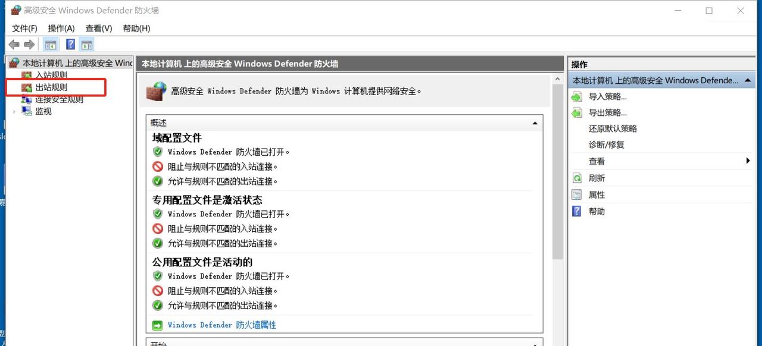
Task: Click the blue help toolbar icon
Action: click(x=71, y=45)
